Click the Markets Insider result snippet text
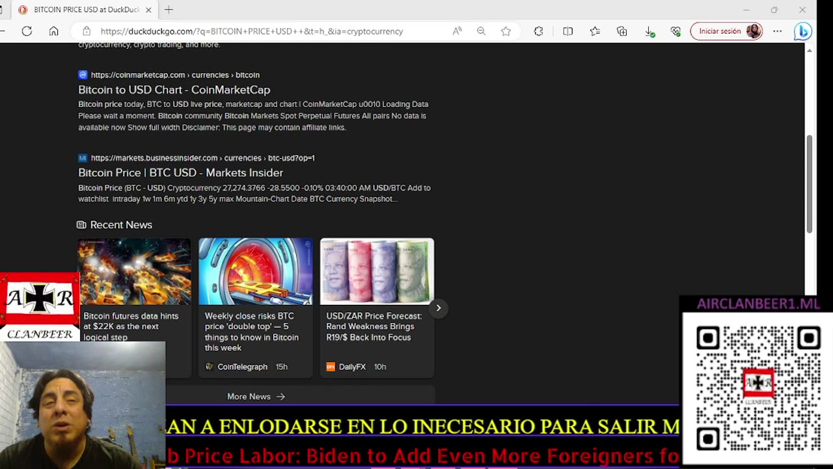The height and width of the screenshot is (469, 833). point(254,193)
